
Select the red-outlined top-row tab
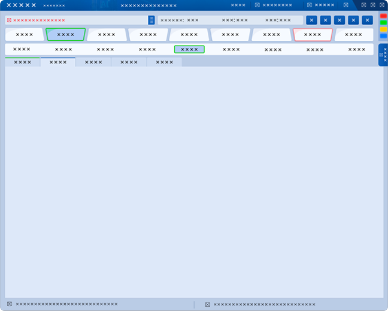pos(313,35)
